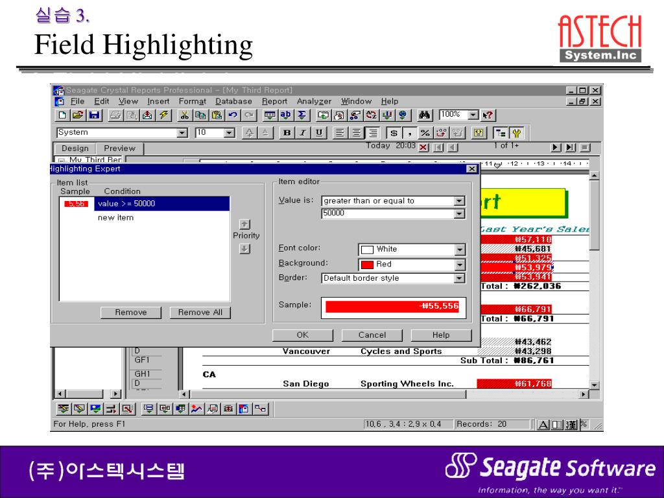Open the 100% zoom dropdown
This screenshot has height=498, width=664.
473,115
